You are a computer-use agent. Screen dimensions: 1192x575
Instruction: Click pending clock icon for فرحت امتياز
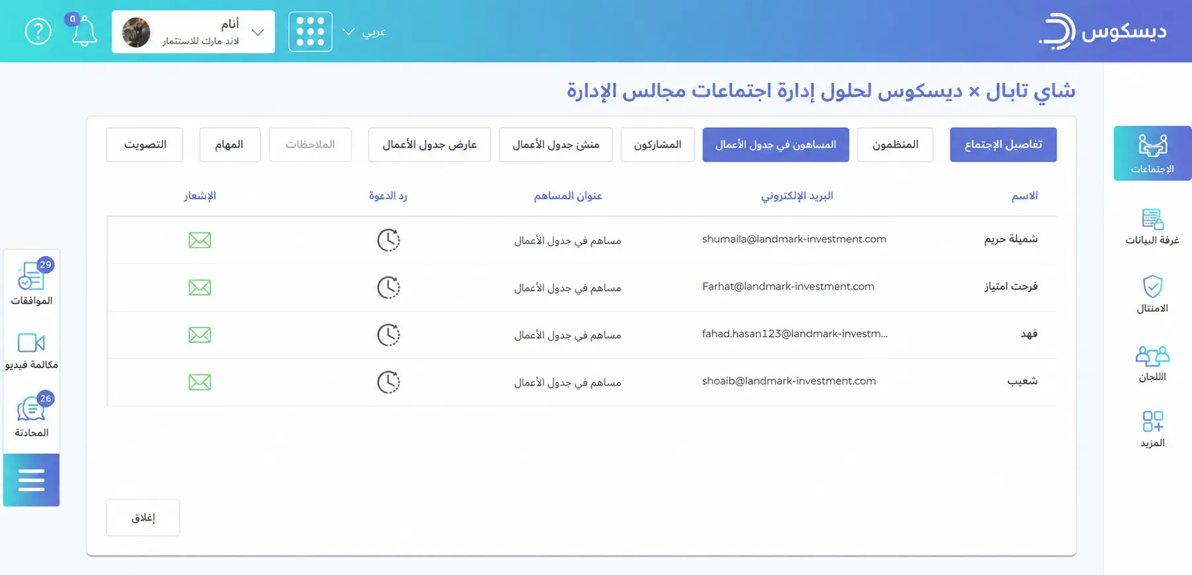click(388, 288)
